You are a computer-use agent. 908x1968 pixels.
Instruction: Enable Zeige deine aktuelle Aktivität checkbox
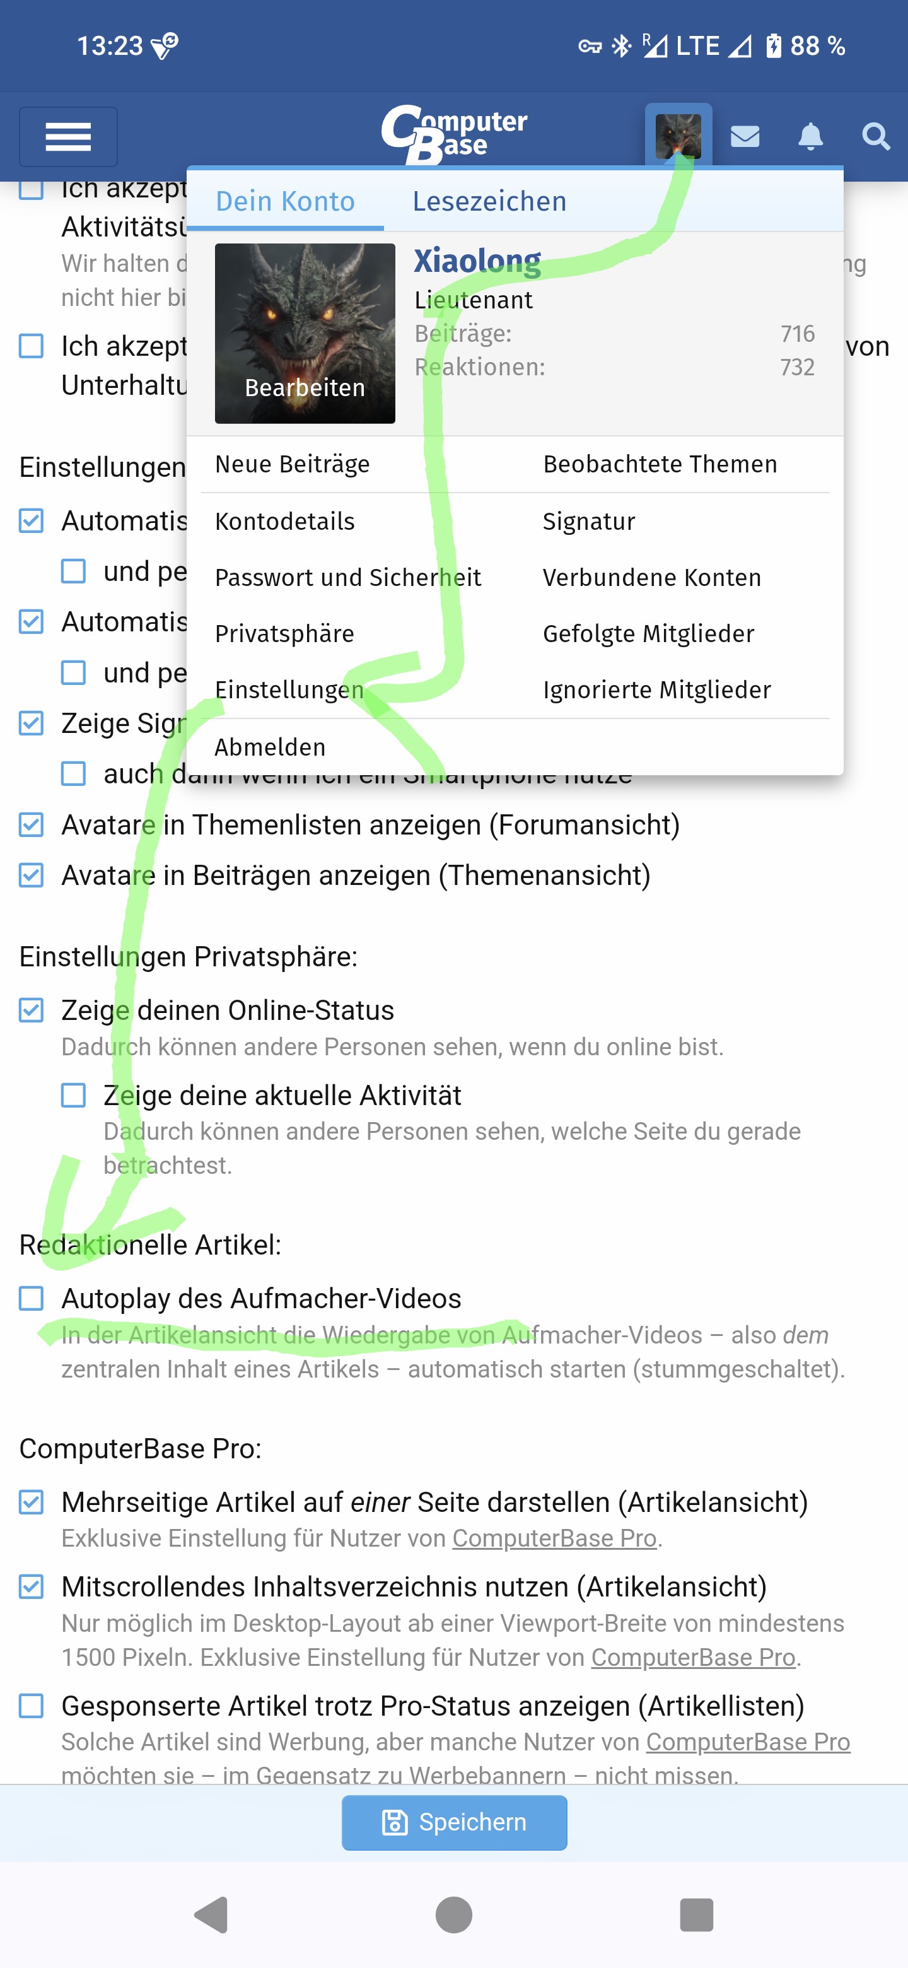click(73, 1095)
